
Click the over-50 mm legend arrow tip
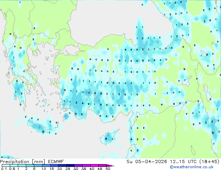110,165
